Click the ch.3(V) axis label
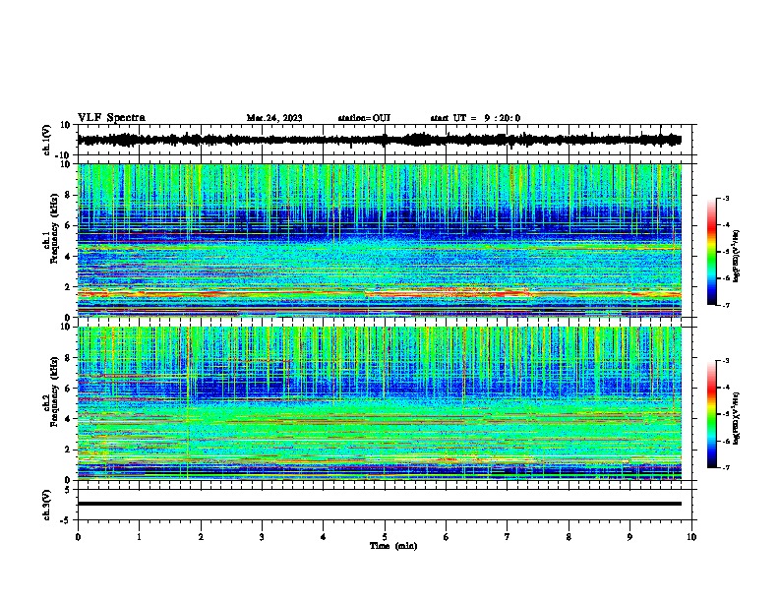The height and width of the screenshot is (602, 779). click(47, 505)
